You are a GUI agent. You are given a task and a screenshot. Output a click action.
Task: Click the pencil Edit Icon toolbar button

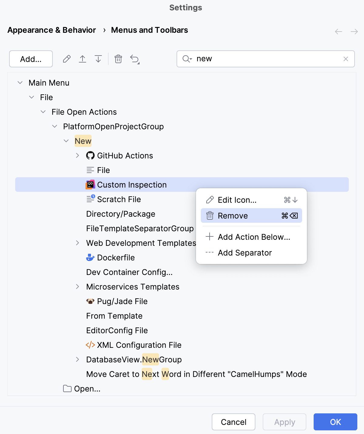(x=67, y=59)
